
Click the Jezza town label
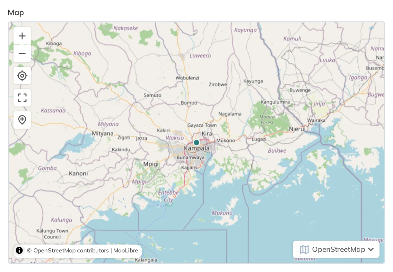pyautogui.click(x=142, y=139)
